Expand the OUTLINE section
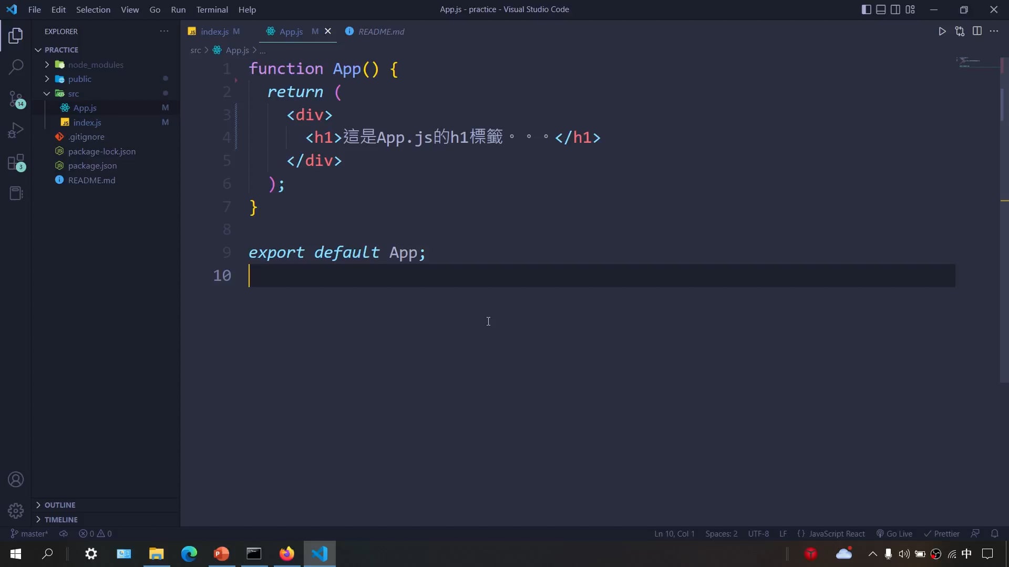 (60, 505)
